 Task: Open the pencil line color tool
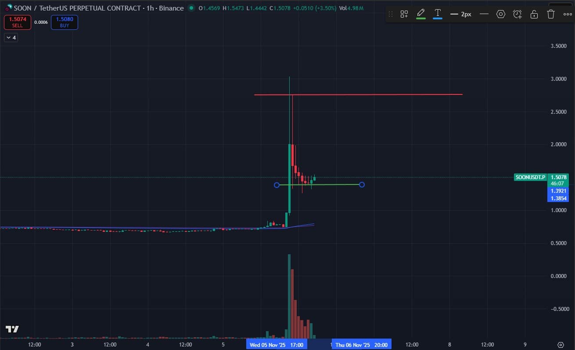(x=420, y=13)
